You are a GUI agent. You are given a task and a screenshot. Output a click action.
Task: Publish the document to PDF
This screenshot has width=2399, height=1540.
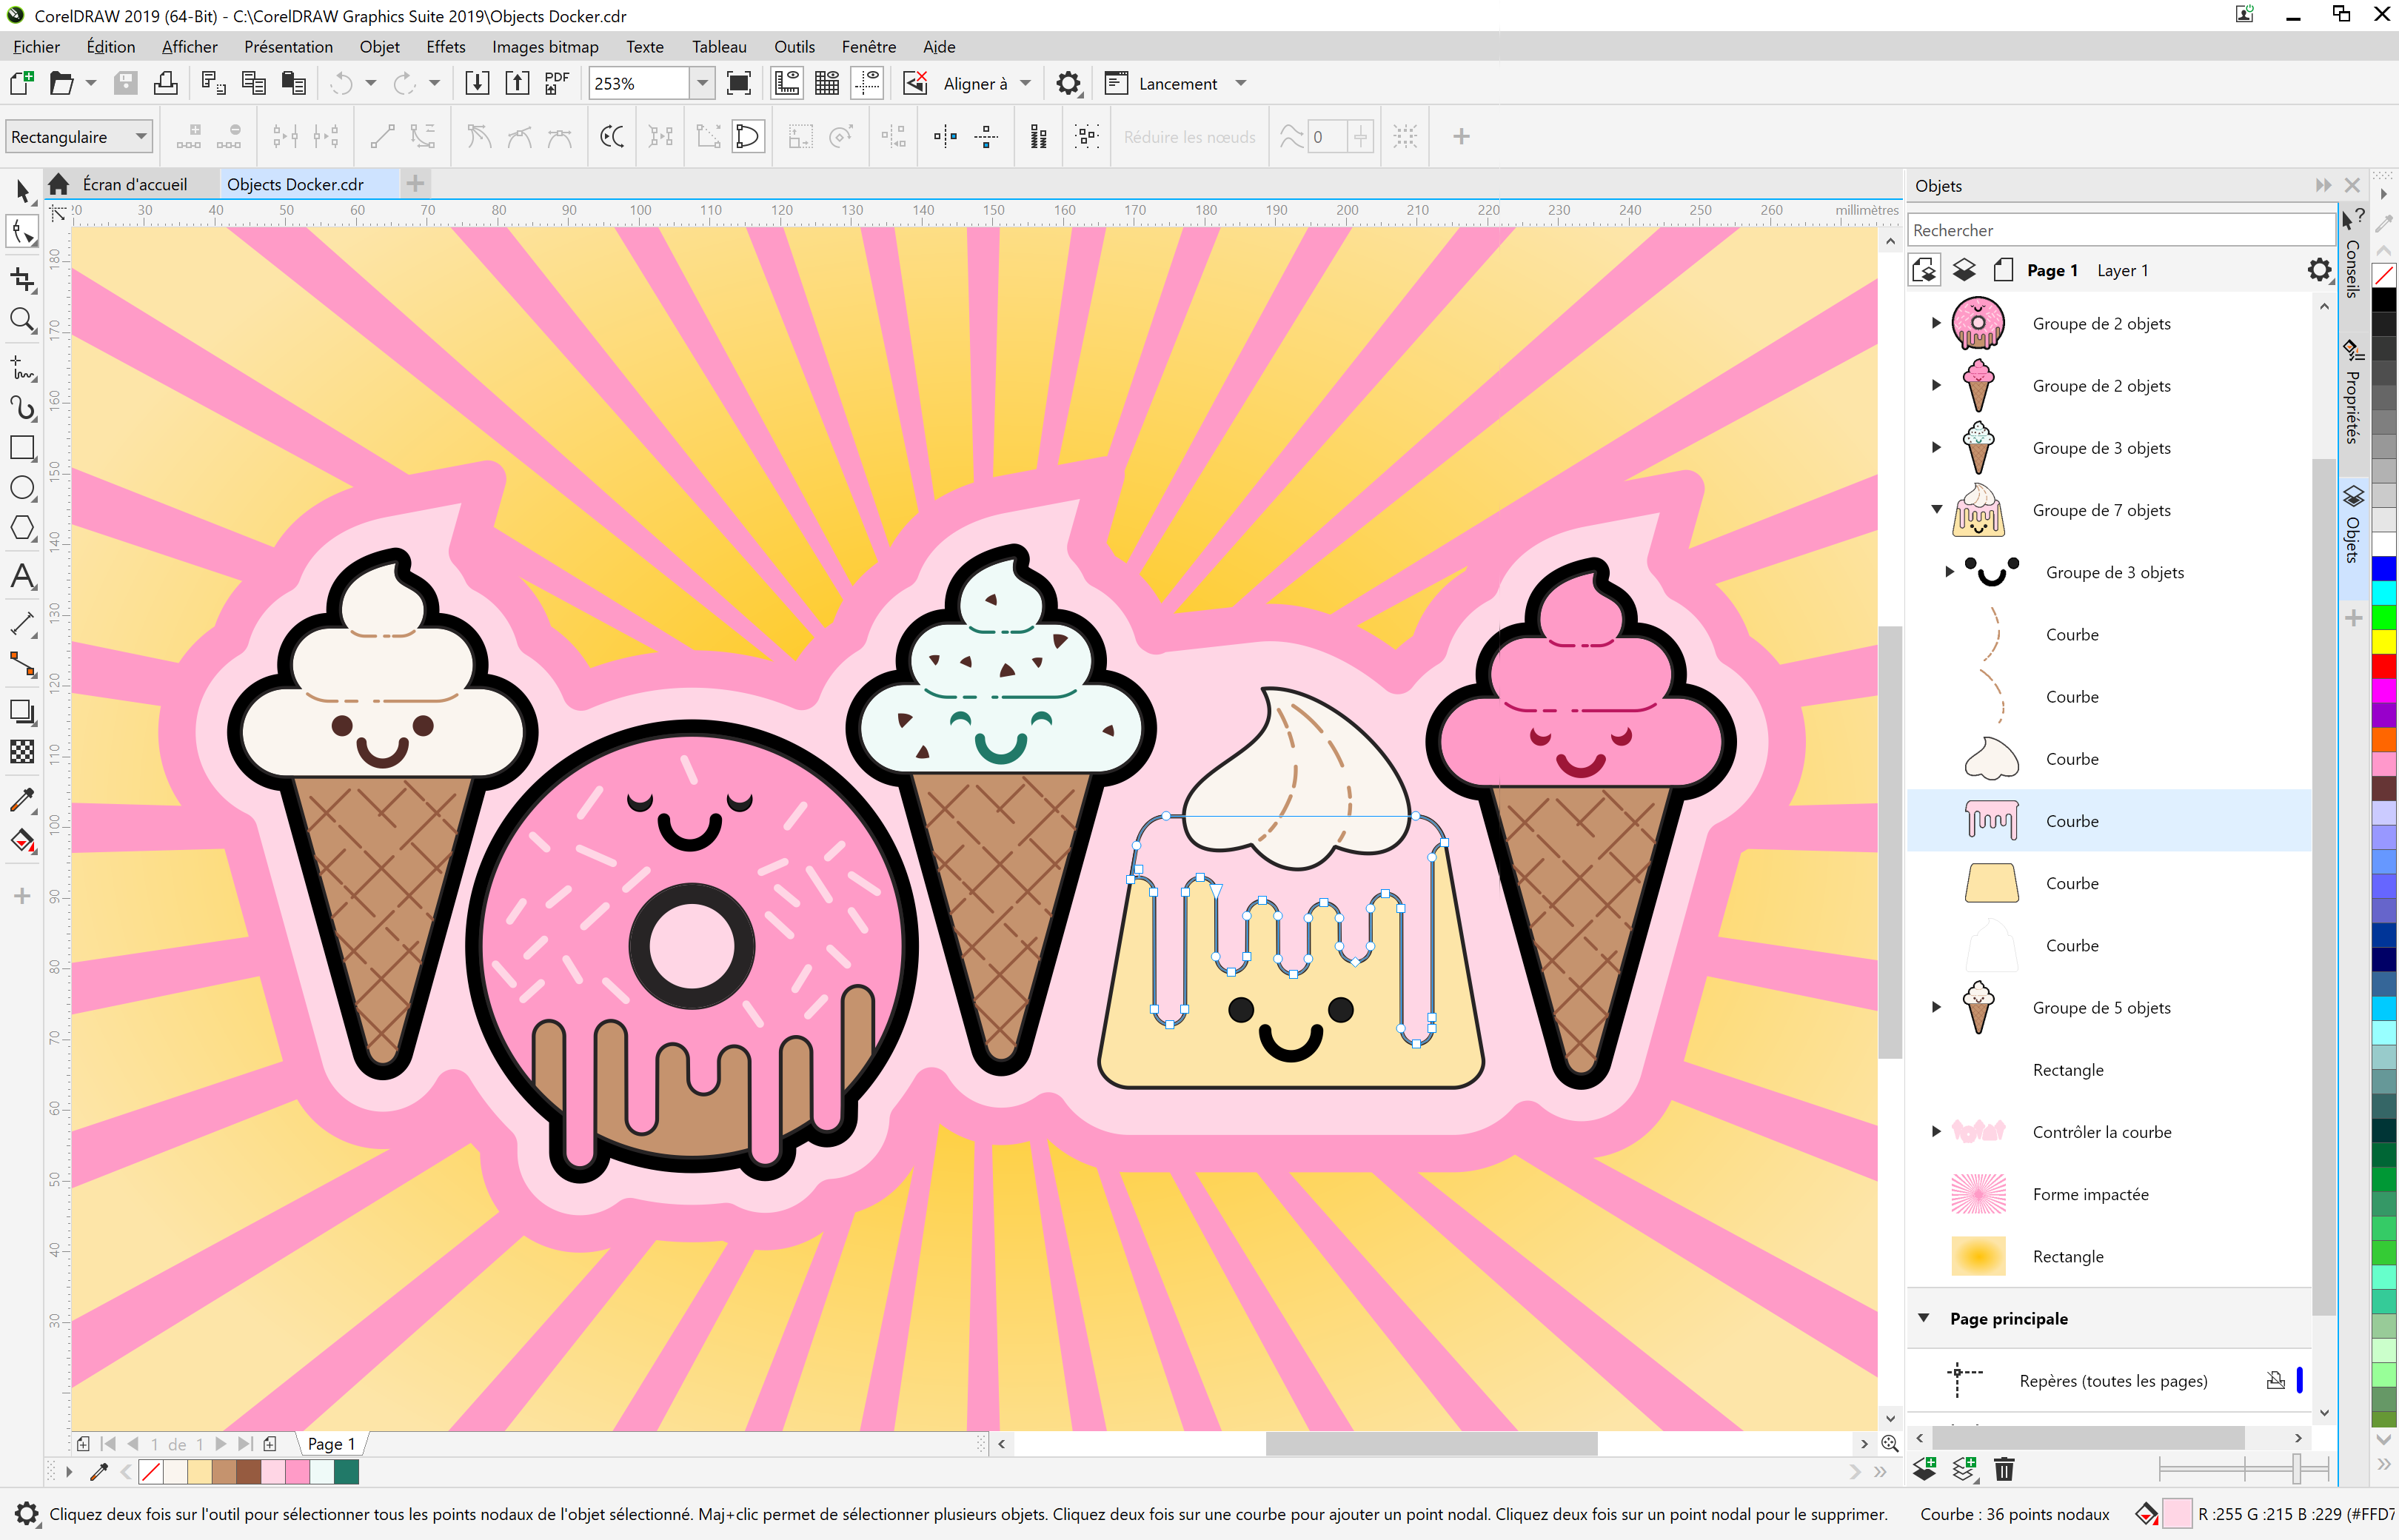click(556, 83)
